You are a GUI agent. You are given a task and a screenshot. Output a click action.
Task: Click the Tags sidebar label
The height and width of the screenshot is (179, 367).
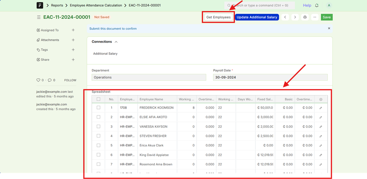pyautogui.click(x=44, y=50)
